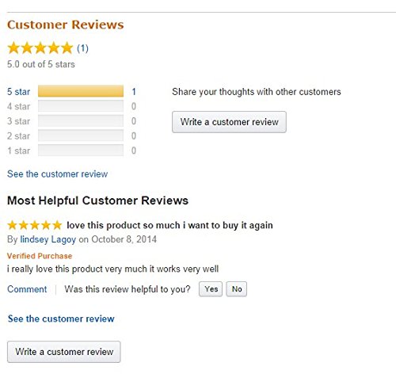Select the 5 star filter link
Screen dimensions: 396x374
pos(19,92)
